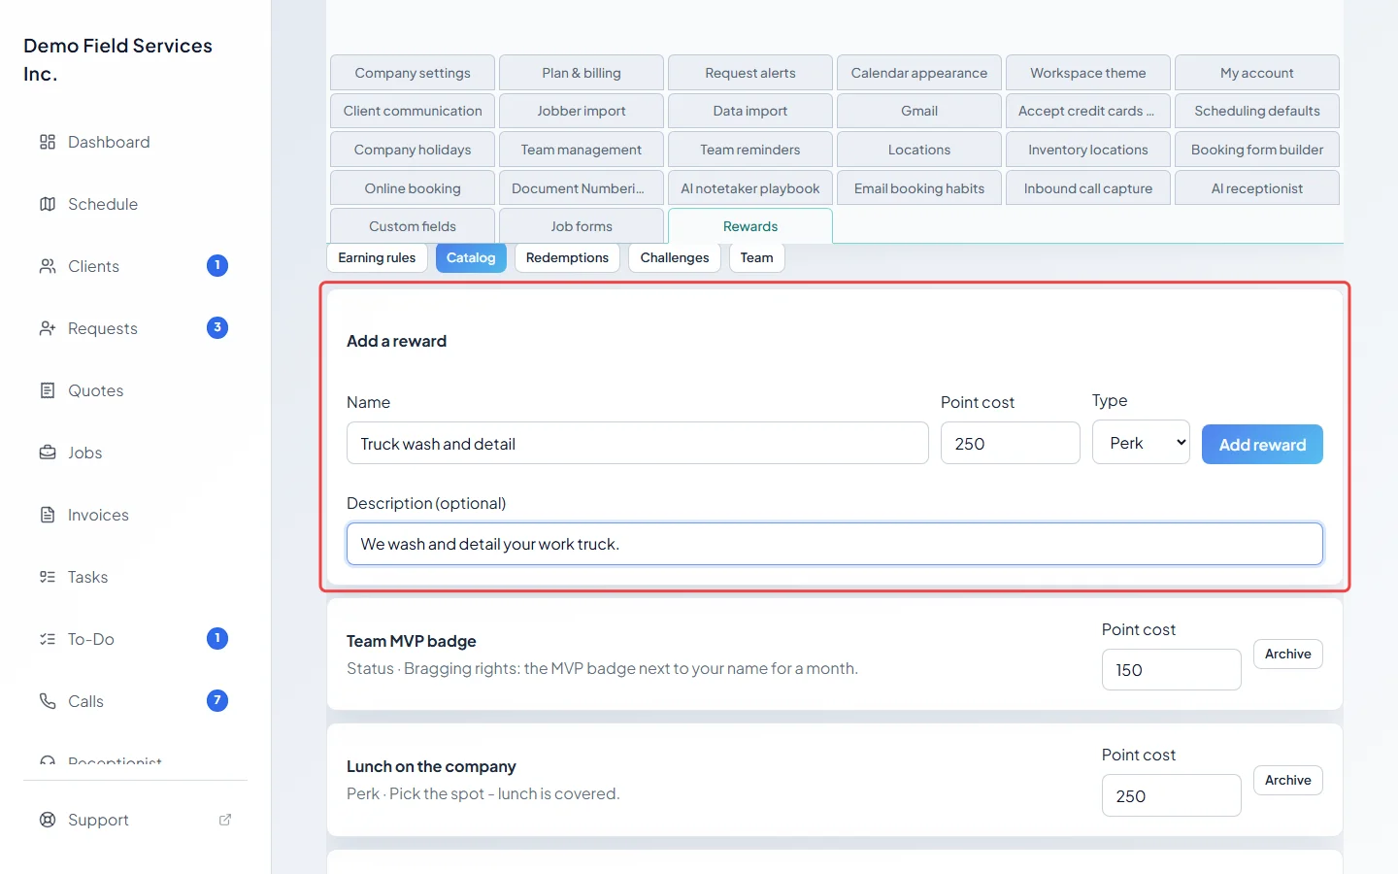Click the Schedule map icon
The image size is (1398, 874).
point(48,204)
